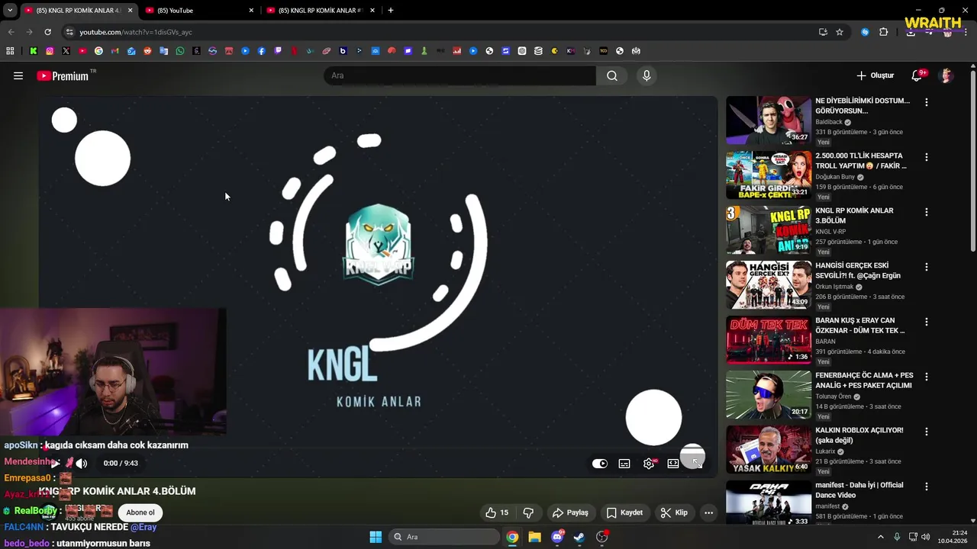Screen dimensions: 977x549
Task: Switch to the second tab titled YouTube
Action: click(x=200, y=10)
